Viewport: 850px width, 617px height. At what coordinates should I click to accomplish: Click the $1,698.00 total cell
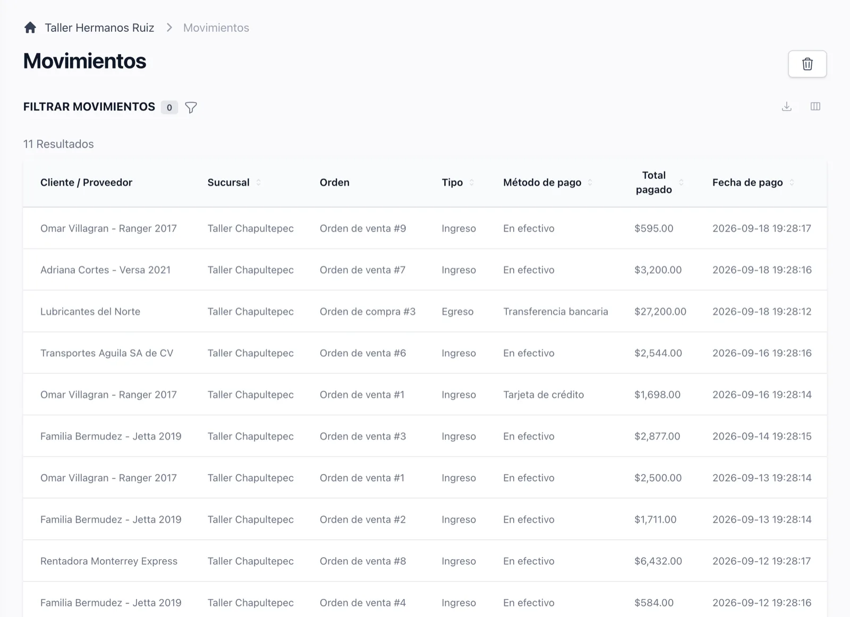(x=658, y=395)
